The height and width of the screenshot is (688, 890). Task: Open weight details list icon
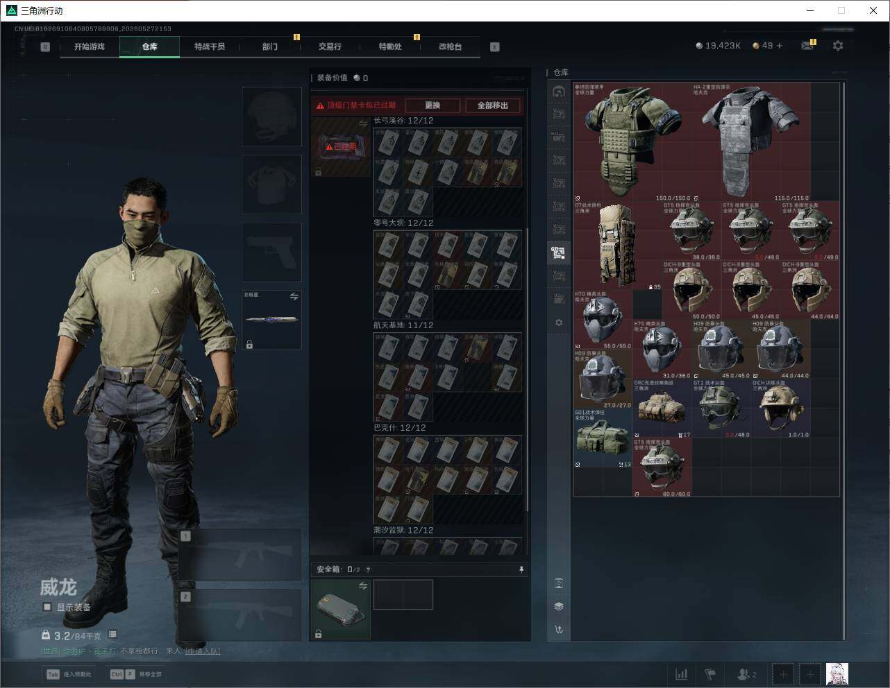tap(112, 635)
